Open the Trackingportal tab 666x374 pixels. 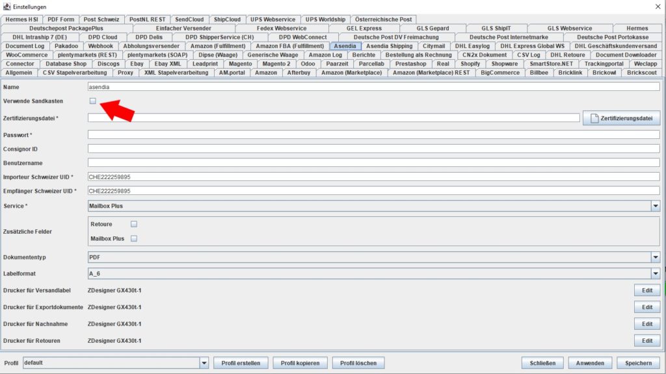point(604,64)
